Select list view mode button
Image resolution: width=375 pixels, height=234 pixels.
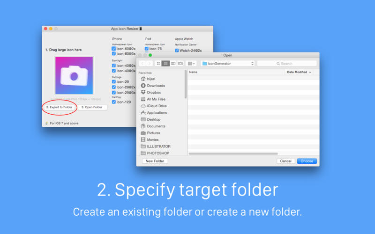(165, 63)
